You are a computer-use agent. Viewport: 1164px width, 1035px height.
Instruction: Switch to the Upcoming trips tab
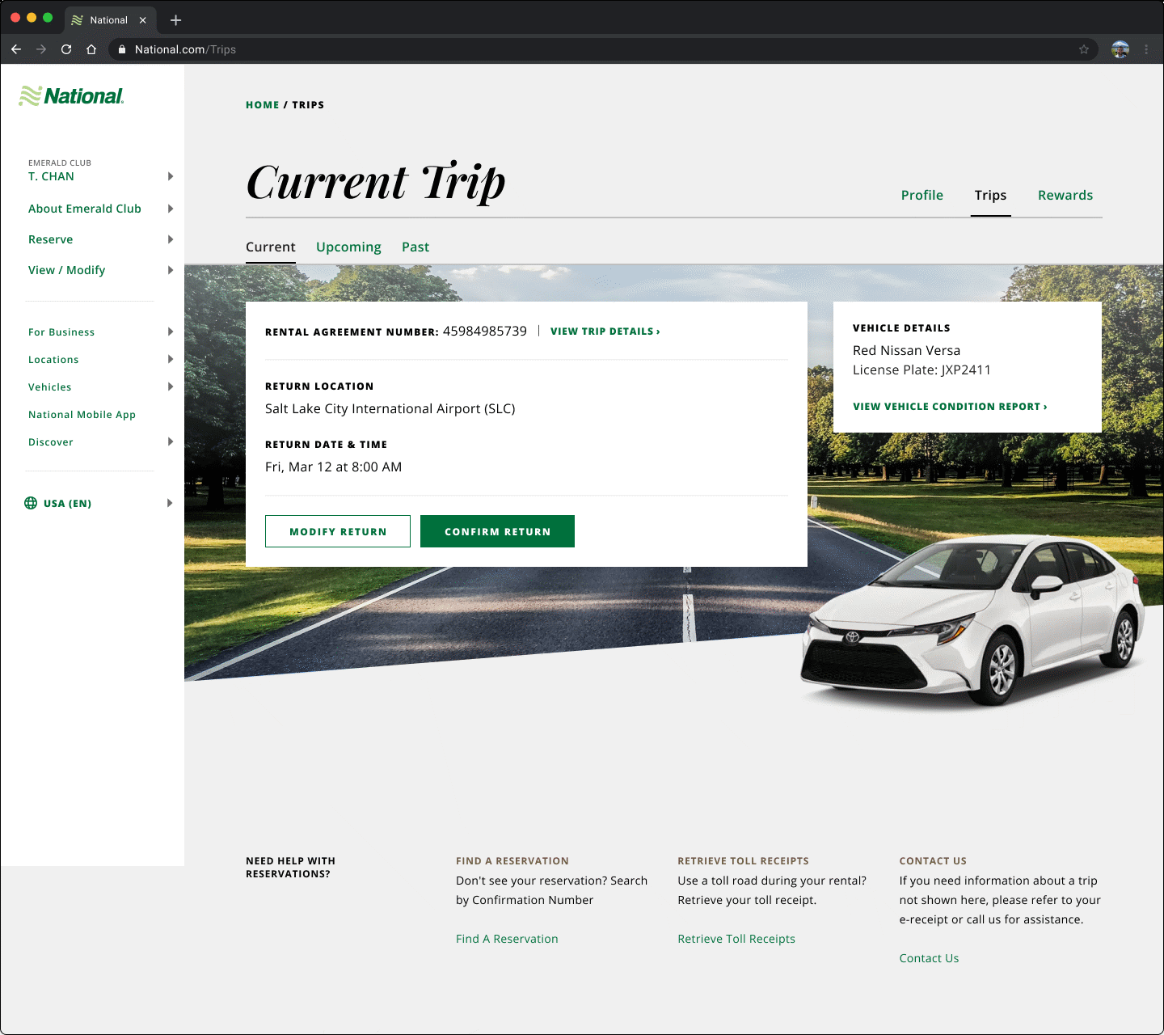coord(348,247)
